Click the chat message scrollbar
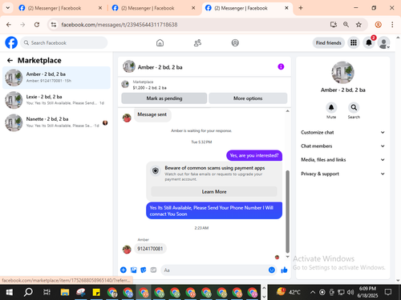 click(x=288, y=212)
